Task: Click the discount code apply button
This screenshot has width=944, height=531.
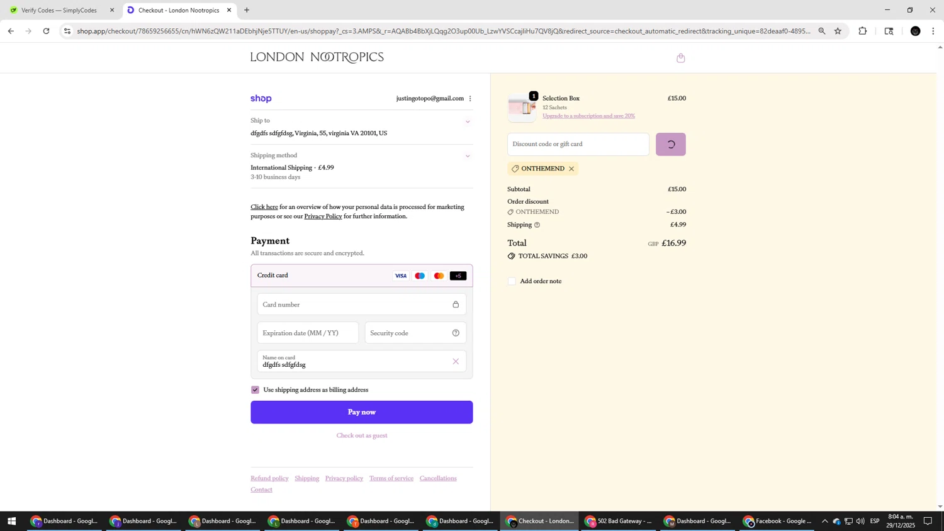Action: pos(671,144)
